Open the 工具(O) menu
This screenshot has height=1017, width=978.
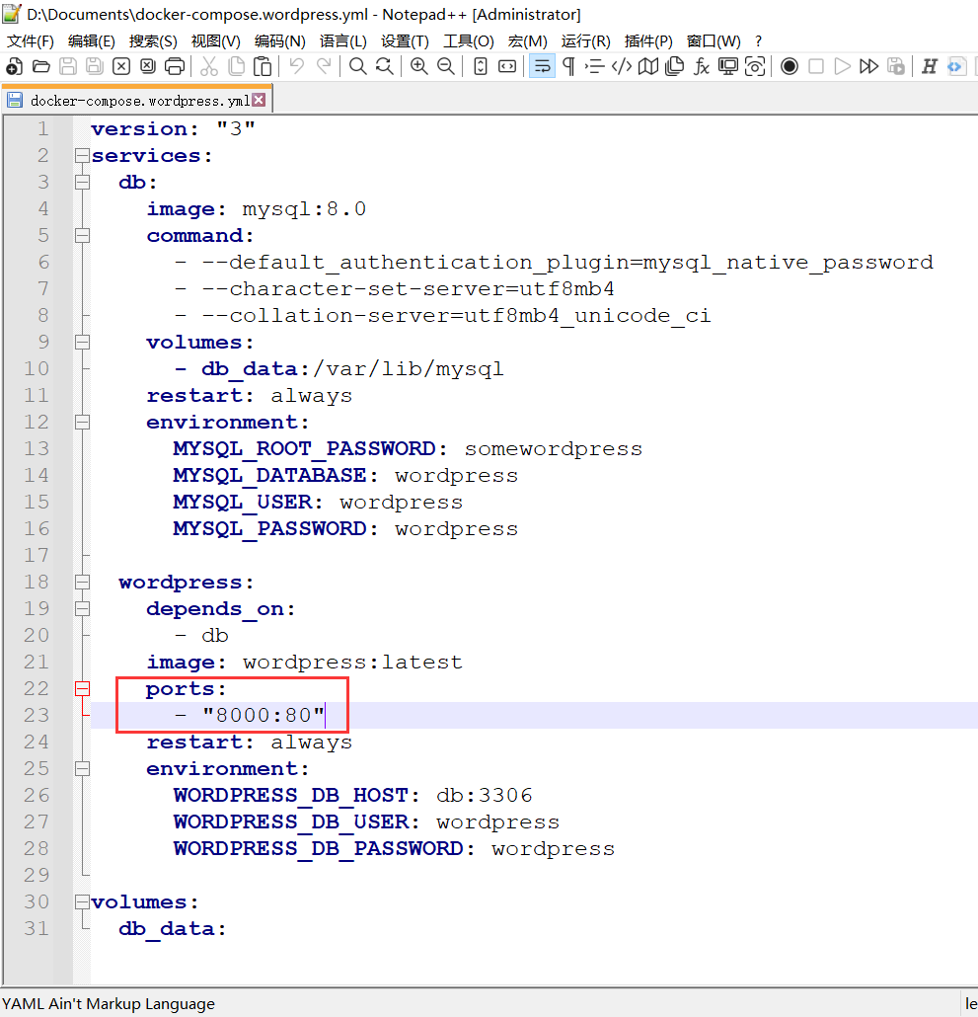point(469,40)
